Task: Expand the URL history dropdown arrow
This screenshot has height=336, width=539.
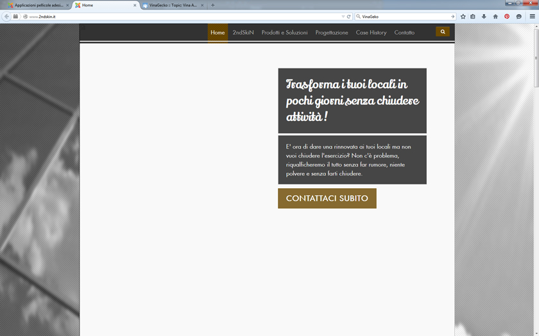Action: [x=343, y=17]
